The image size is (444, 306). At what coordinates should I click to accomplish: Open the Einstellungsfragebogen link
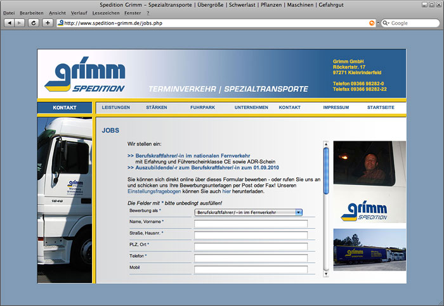154,191
